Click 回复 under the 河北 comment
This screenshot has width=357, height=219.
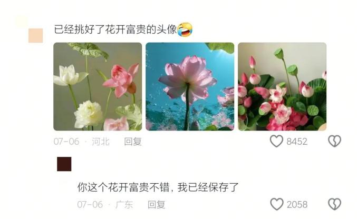click(133, 142)
